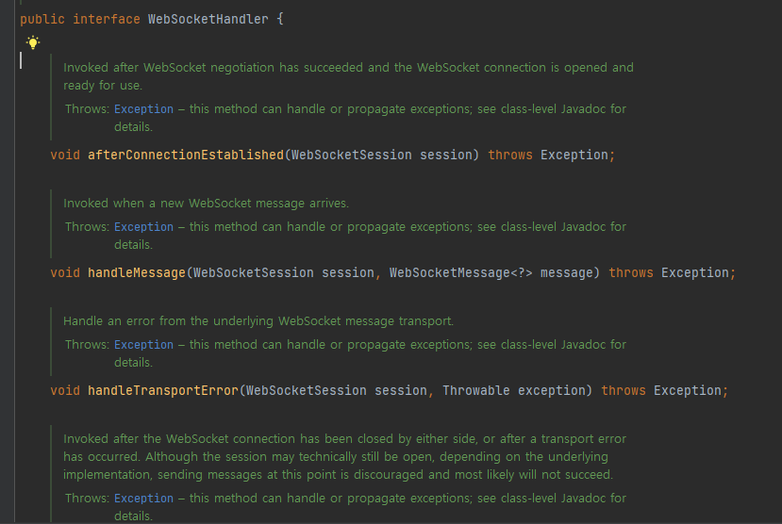Open Exception link in handleMessage doc
Viewport: 782px width, 524px height.
[x=143, y=227]
